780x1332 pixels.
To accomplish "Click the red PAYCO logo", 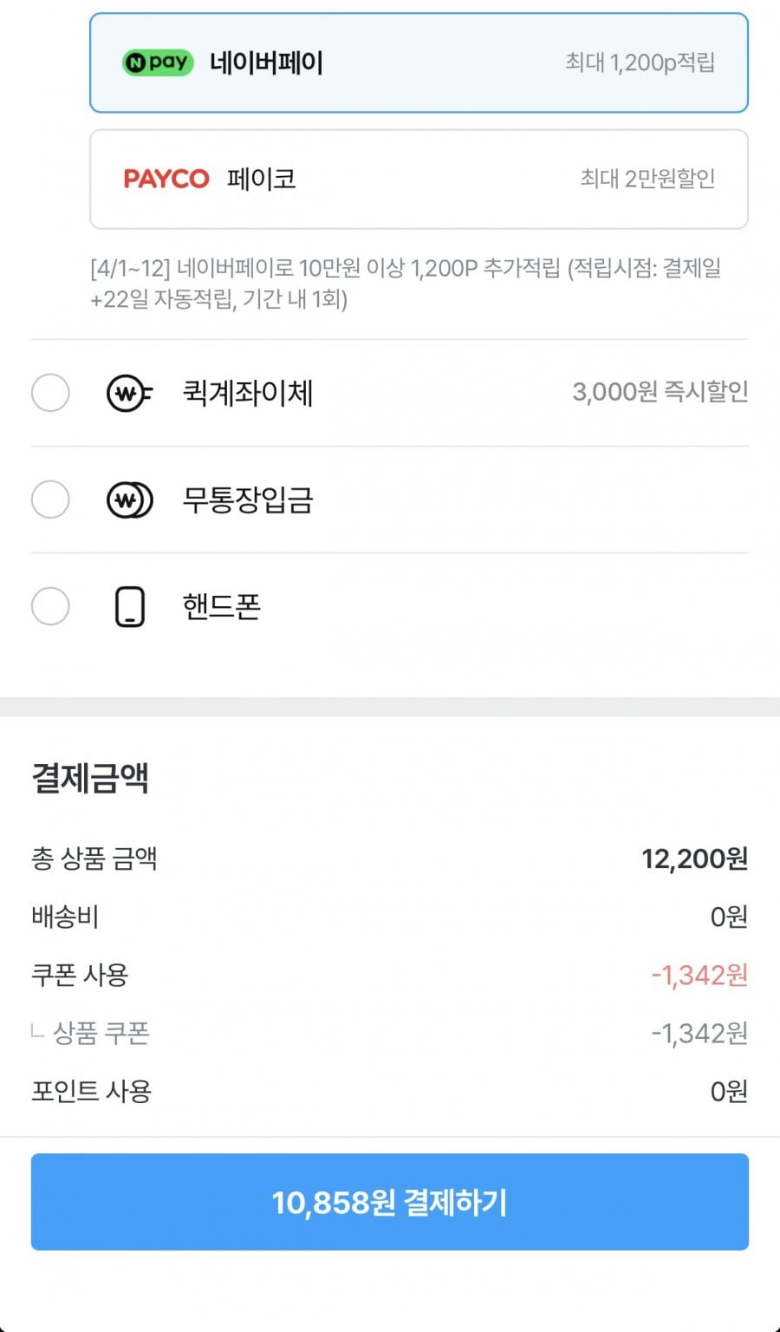I will tap(166, 179).
